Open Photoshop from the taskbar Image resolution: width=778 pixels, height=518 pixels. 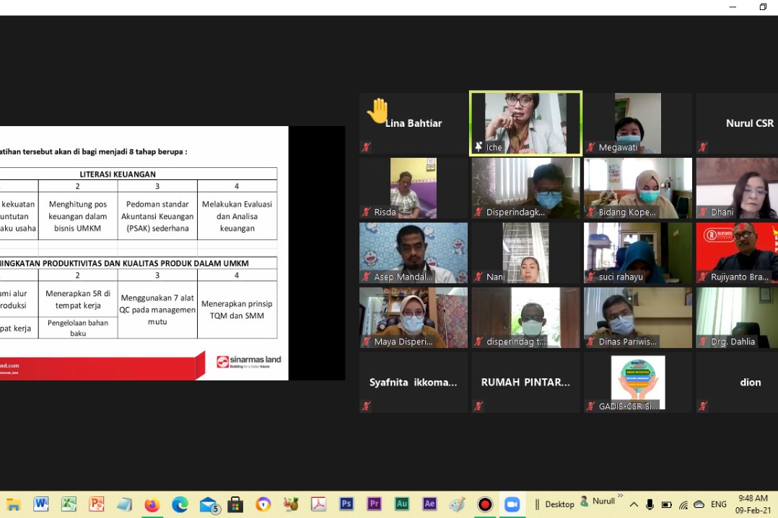click(x=346, y=504)
